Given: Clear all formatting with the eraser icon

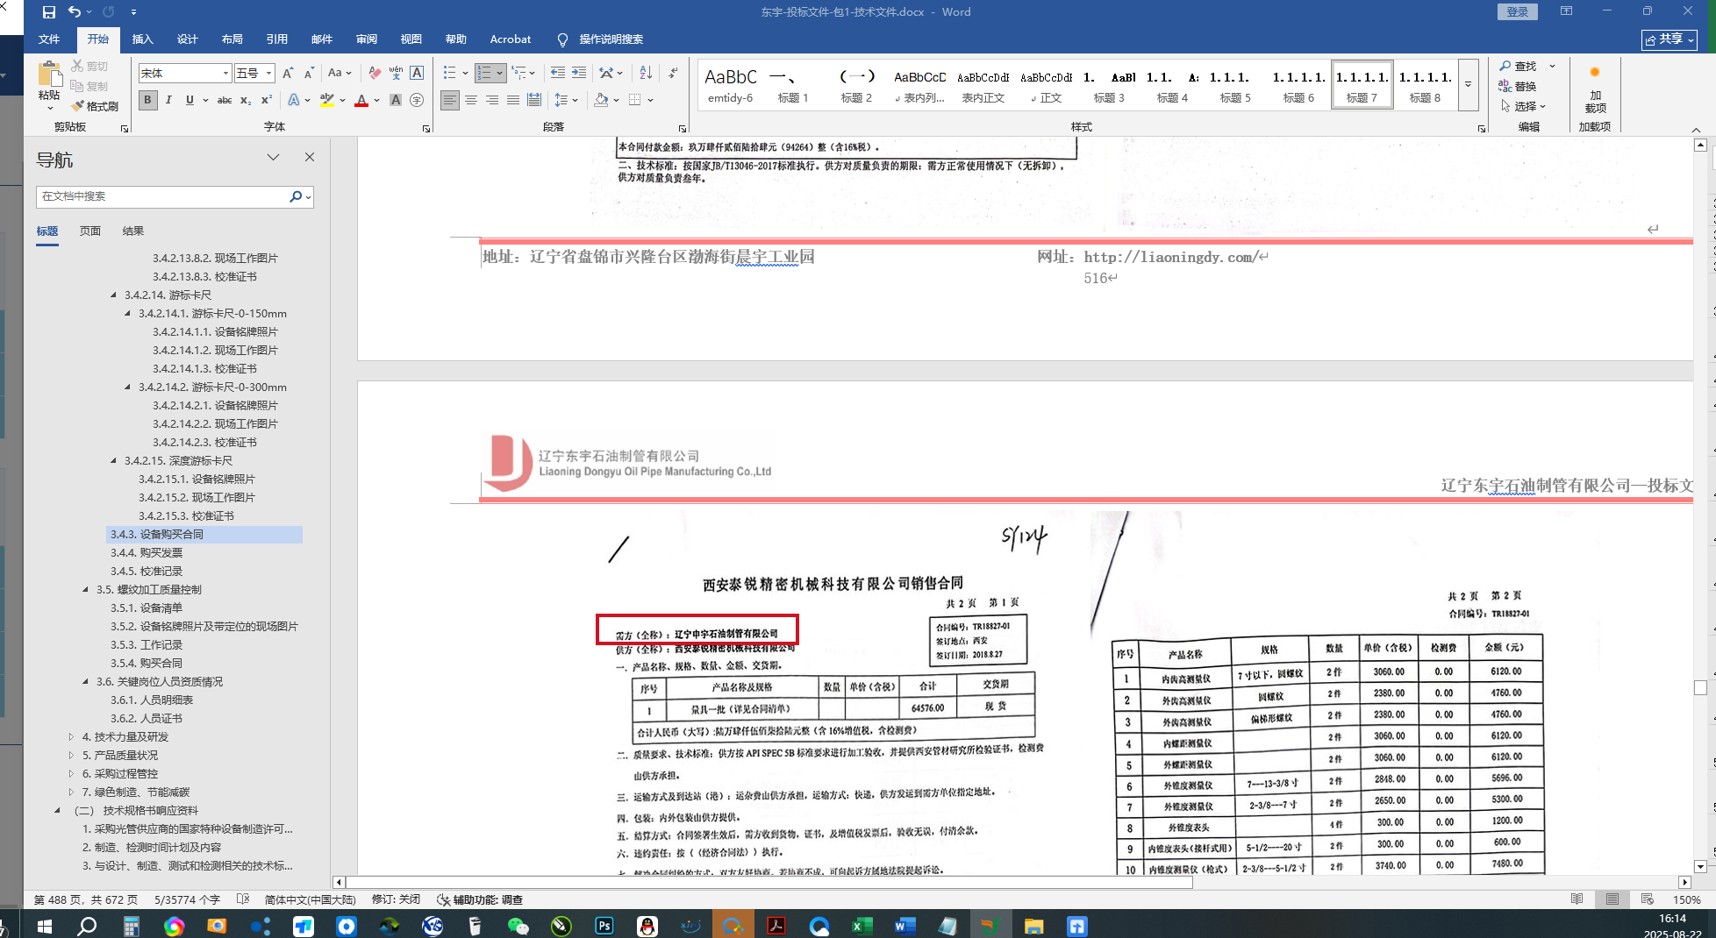Looking at the screenshot, I should 375,74.
